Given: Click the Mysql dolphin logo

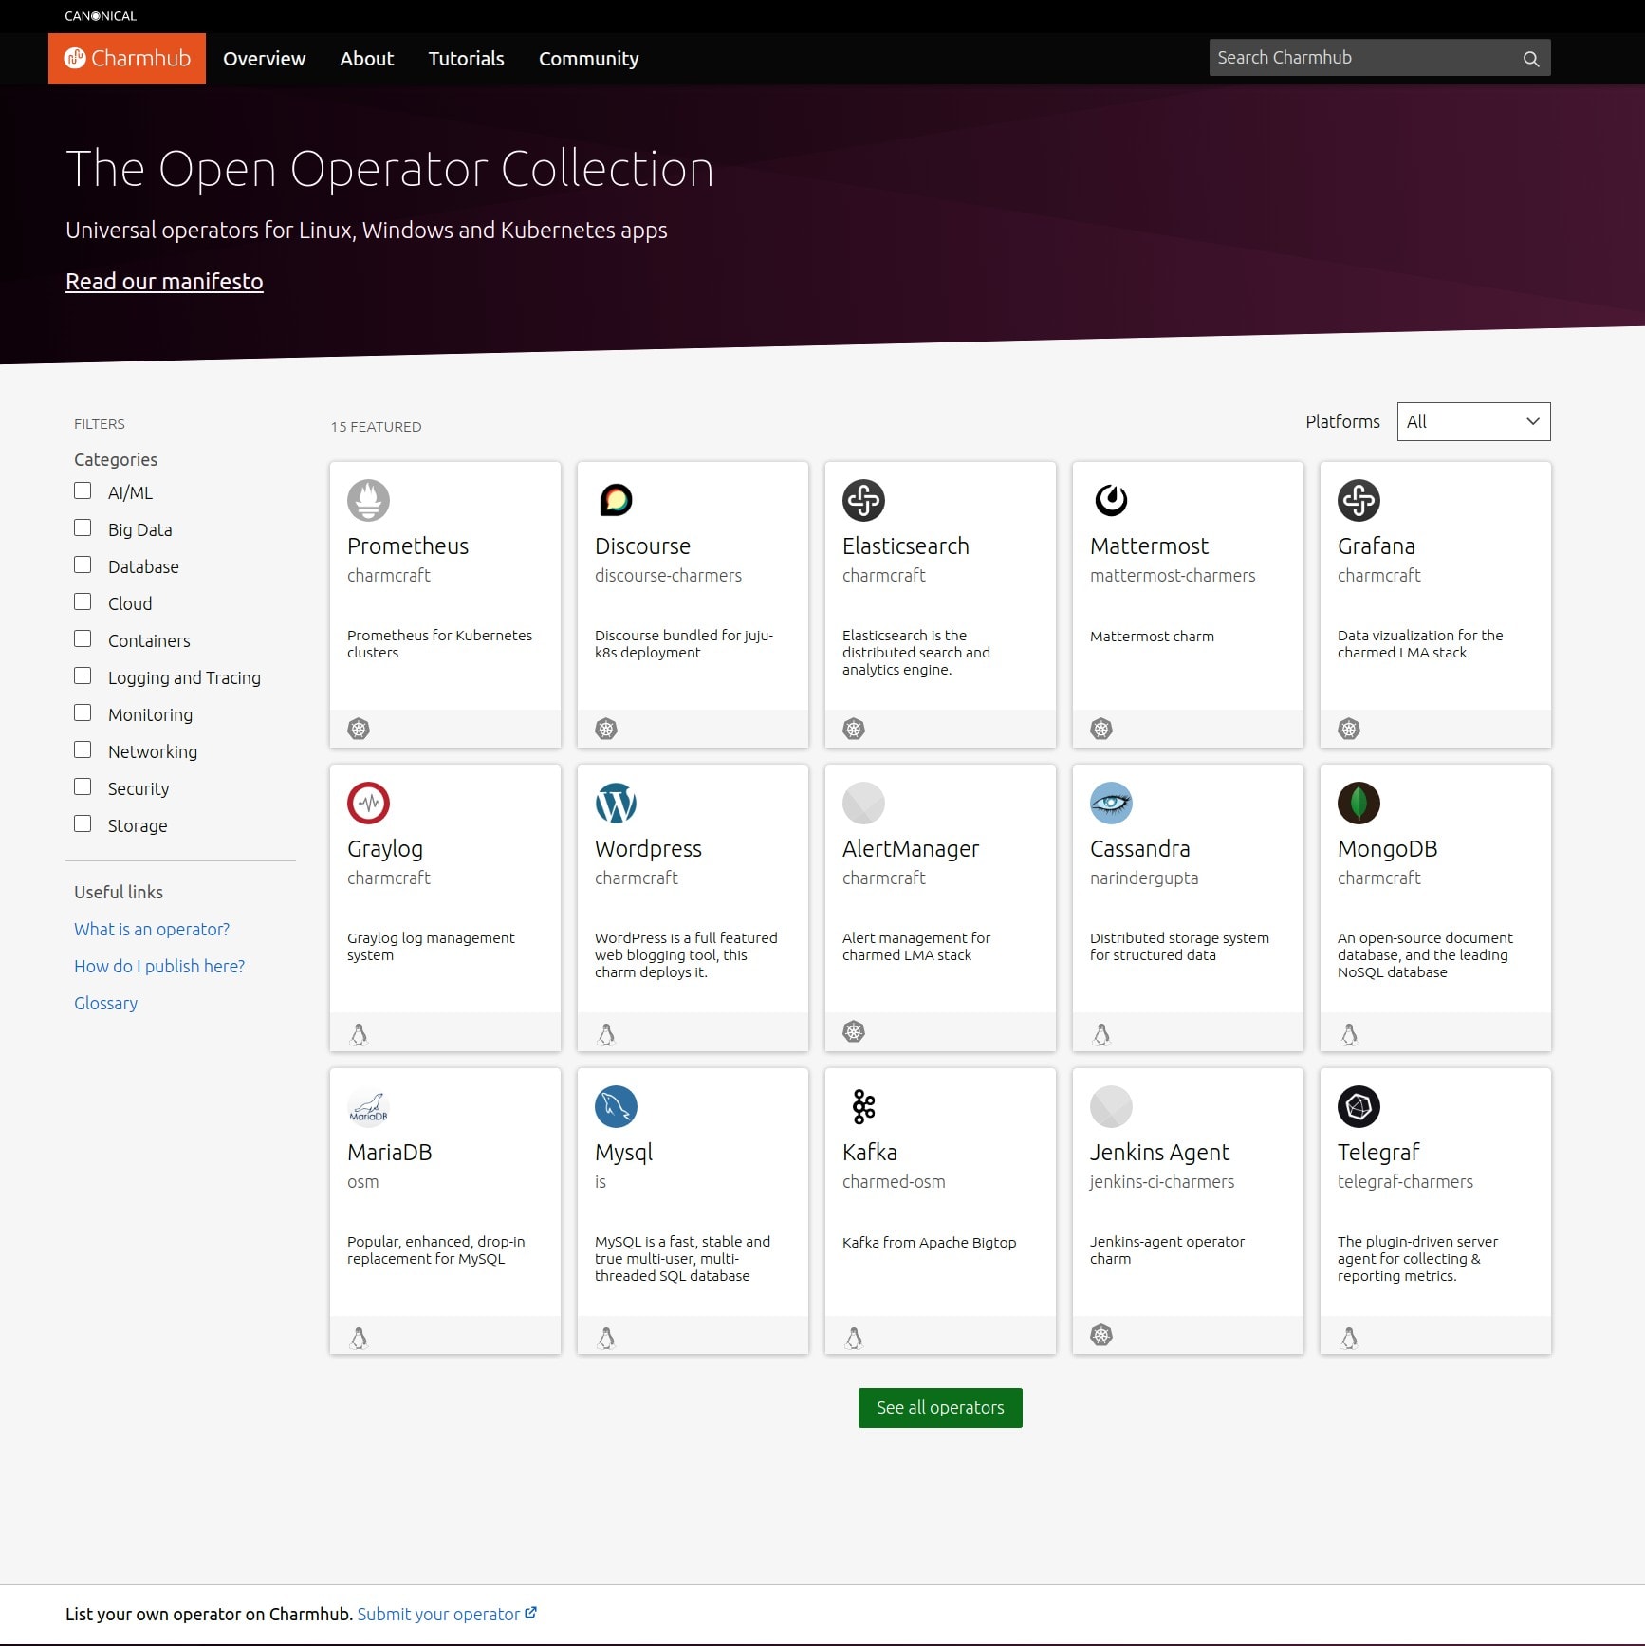Looking at the screenshot, I should (616, 1106).
